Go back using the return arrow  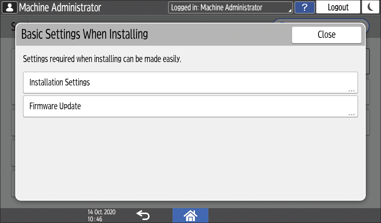[143, 215]
